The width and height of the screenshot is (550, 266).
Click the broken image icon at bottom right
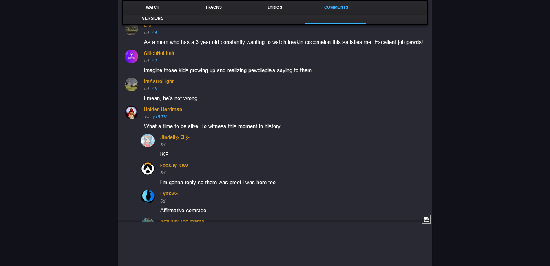pos(426,220)
